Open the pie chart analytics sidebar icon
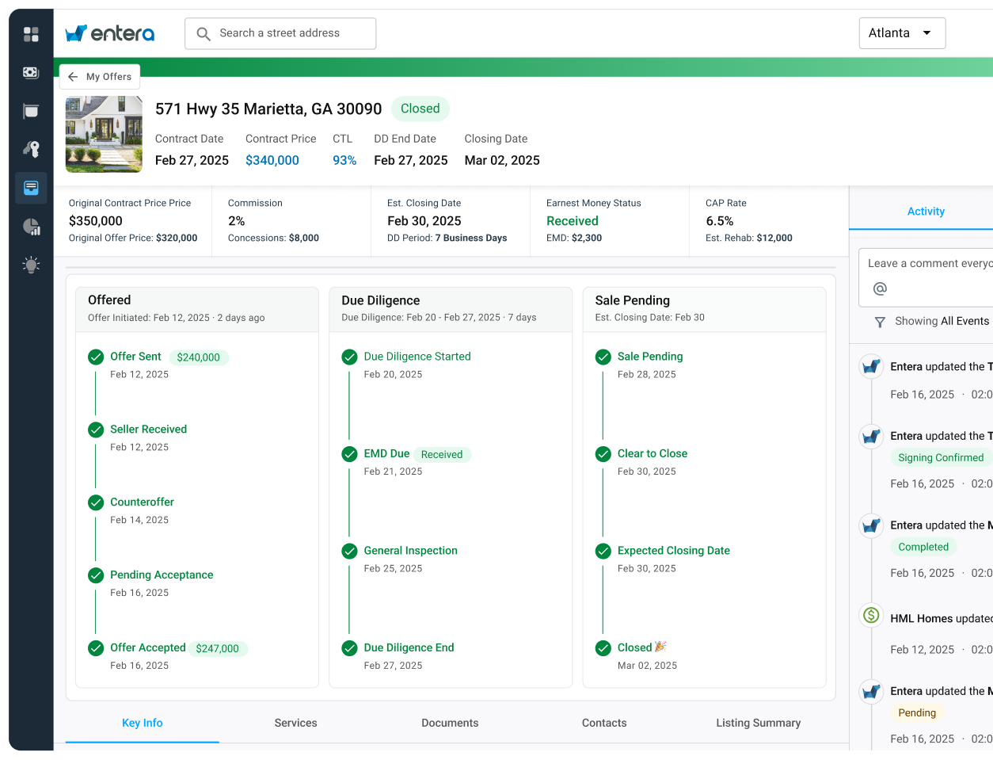Viewport: 993px width, 760px height. click(x=31, y=227)
